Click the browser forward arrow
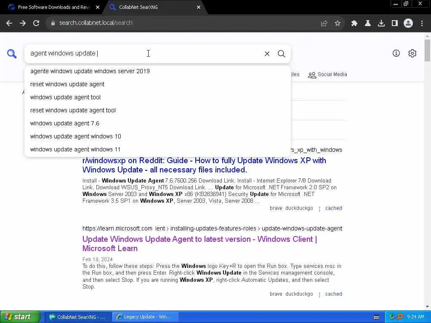Viewport: 431px width, 323px height. click(23, 23)
